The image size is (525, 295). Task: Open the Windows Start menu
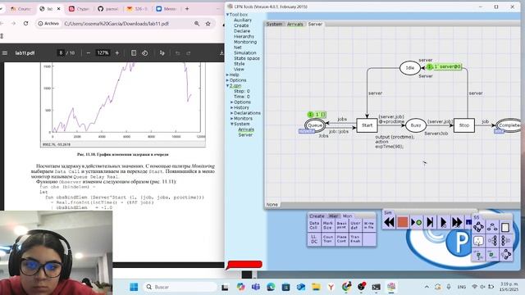[x=134, y=287]
